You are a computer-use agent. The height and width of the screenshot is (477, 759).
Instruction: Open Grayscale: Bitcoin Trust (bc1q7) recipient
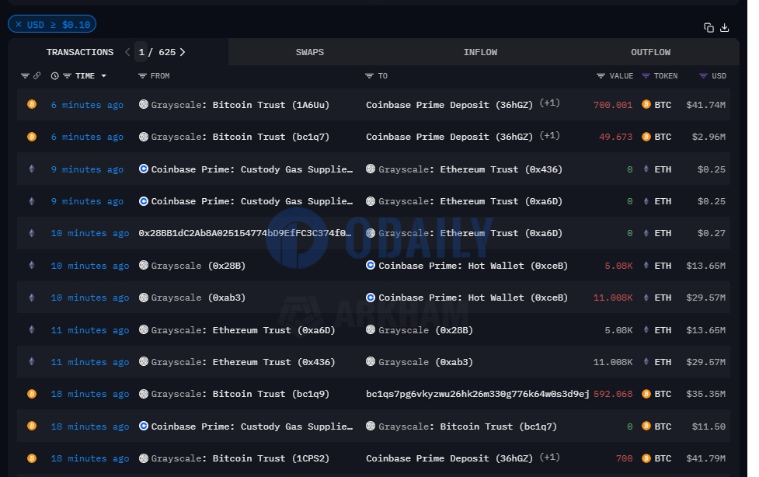tap(468, 427)
